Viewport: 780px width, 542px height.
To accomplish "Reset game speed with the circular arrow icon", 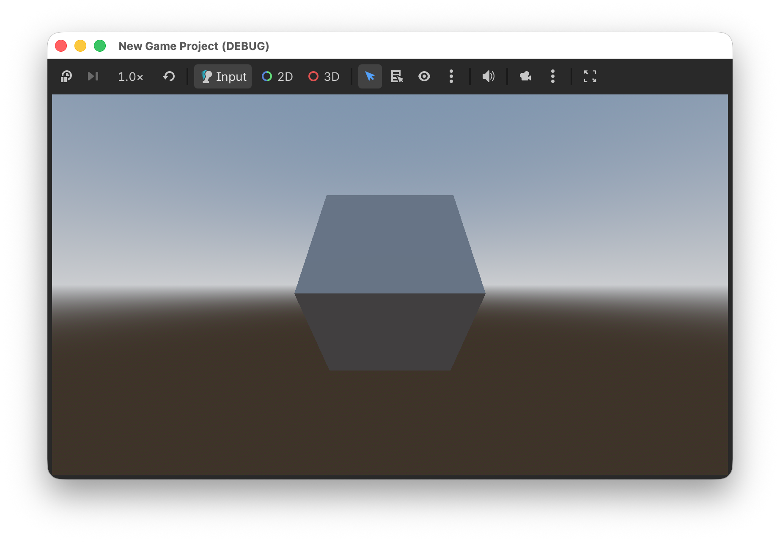I will point(169,77).
